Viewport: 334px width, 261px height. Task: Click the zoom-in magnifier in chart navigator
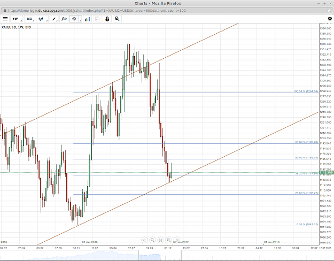tap(168, 240)
